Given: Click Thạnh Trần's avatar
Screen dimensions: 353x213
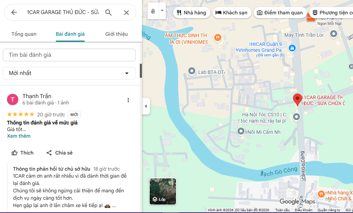Looking at the screenshot, I should 13,99.
